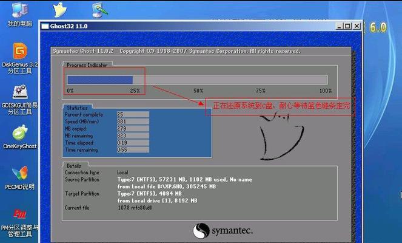Click the Source Partition label
This screenshot has width=402, height=243.
(x=82, y=180)
